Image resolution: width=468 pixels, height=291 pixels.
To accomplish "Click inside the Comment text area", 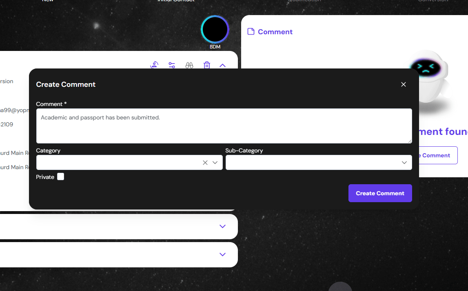I will pos(224,126).
